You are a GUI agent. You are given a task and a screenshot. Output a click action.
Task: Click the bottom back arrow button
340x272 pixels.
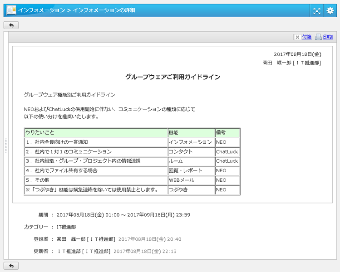pos(11,266)
